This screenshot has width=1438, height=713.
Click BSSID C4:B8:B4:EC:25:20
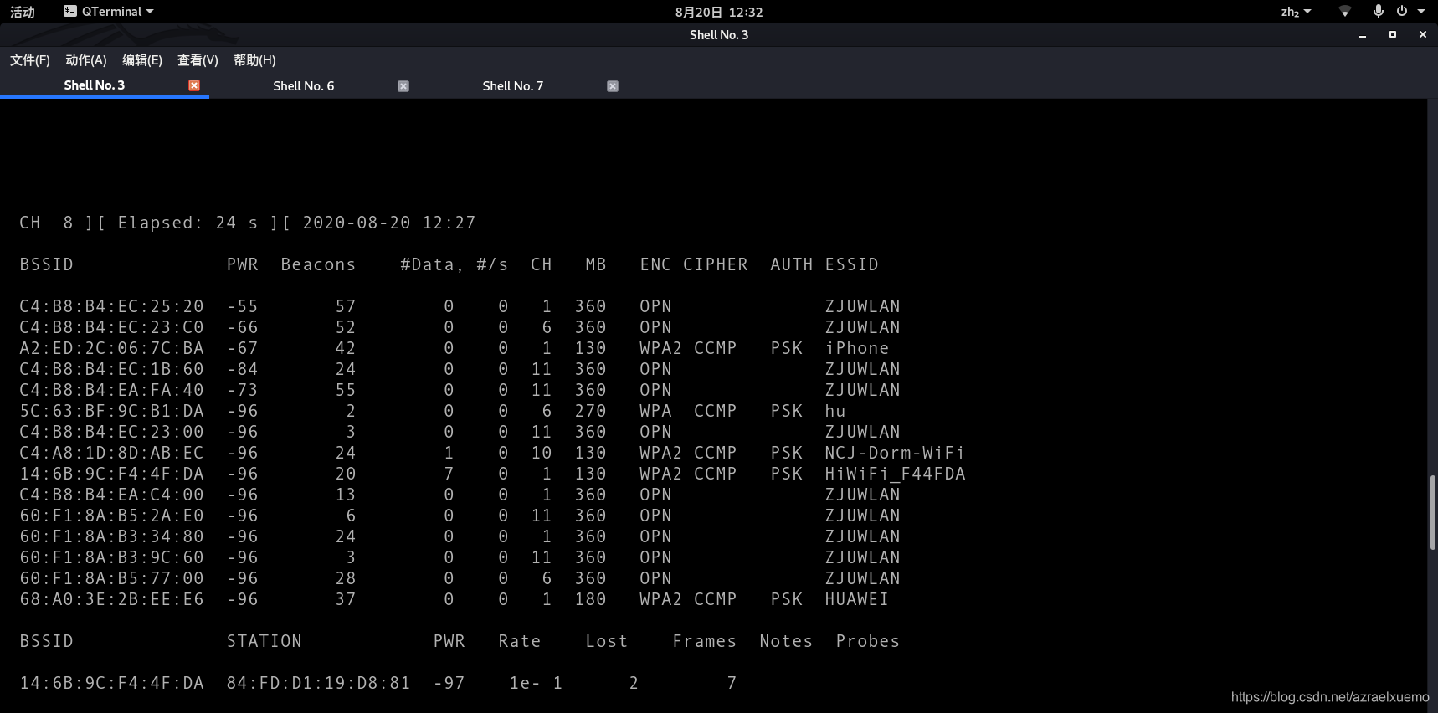111,306
